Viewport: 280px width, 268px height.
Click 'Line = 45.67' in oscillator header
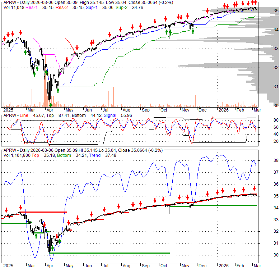[x=32, y=115]
